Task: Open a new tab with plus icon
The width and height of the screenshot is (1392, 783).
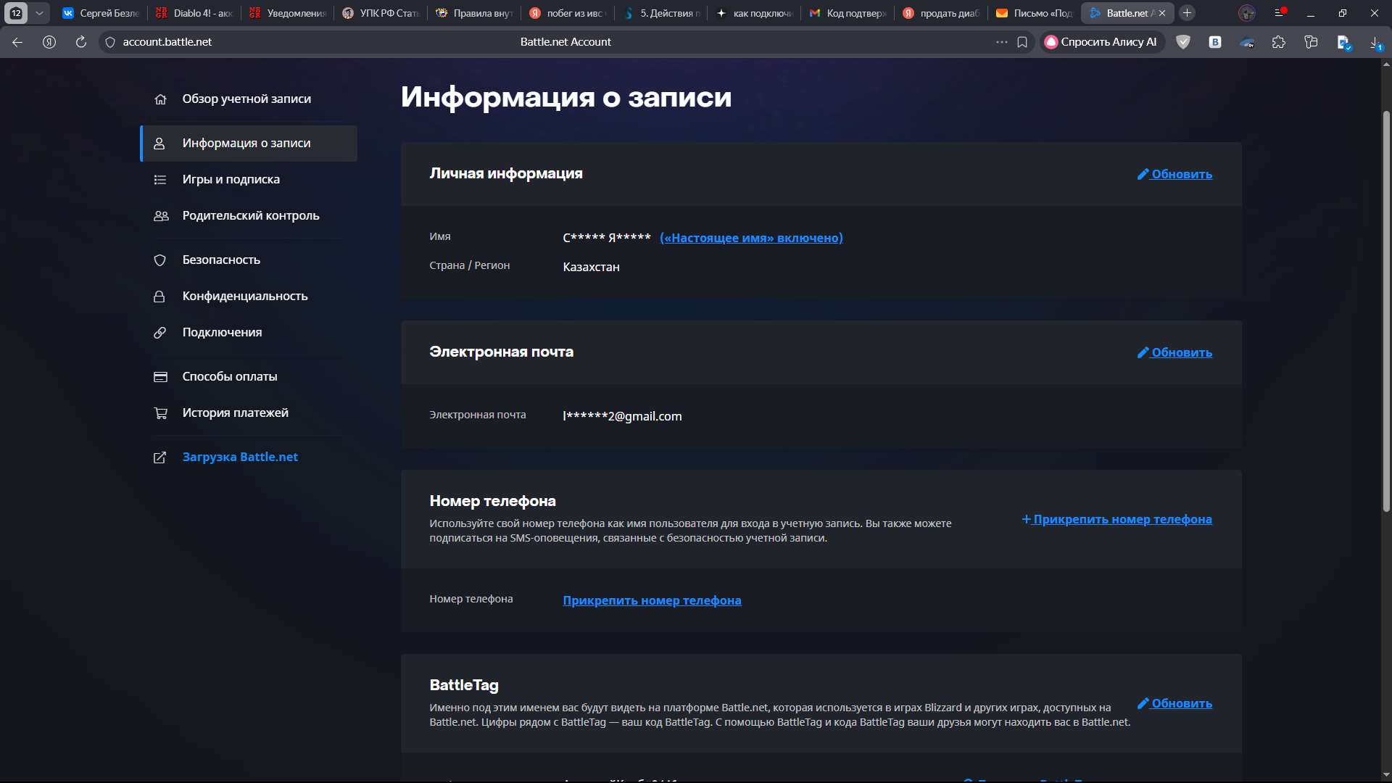Action: pyautogui.click(x=1187, y=13)
